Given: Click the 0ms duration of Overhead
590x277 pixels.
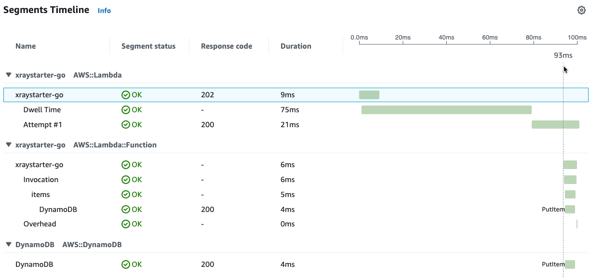Looking at the screenshot, I should (288, 224).
